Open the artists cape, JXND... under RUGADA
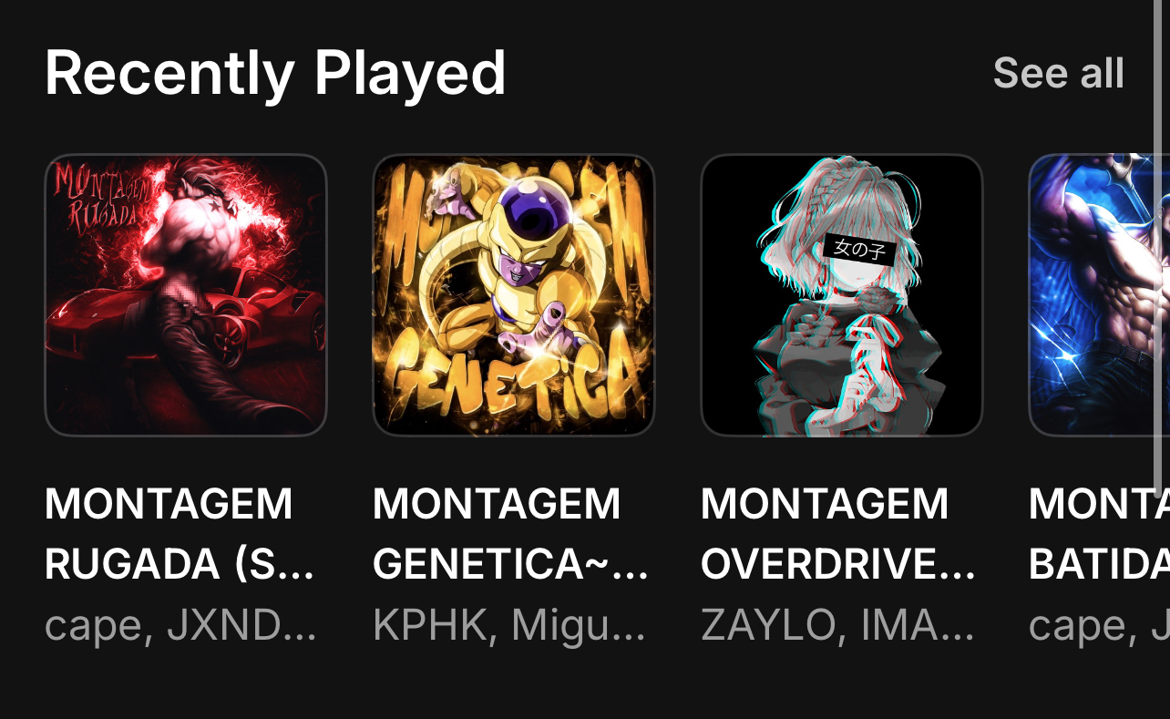Viewport: 1170px width, 719px height. 180,626
